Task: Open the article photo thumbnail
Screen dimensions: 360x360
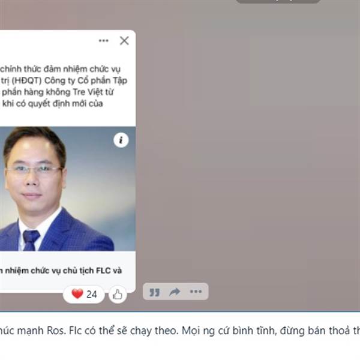Action: pyautogui.click(x=67, y=189)
